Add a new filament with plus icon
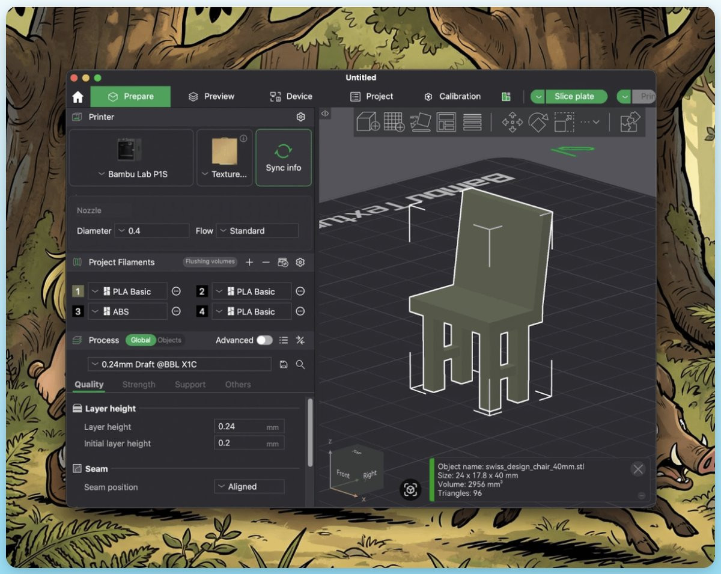 click(x=250, y=262)
